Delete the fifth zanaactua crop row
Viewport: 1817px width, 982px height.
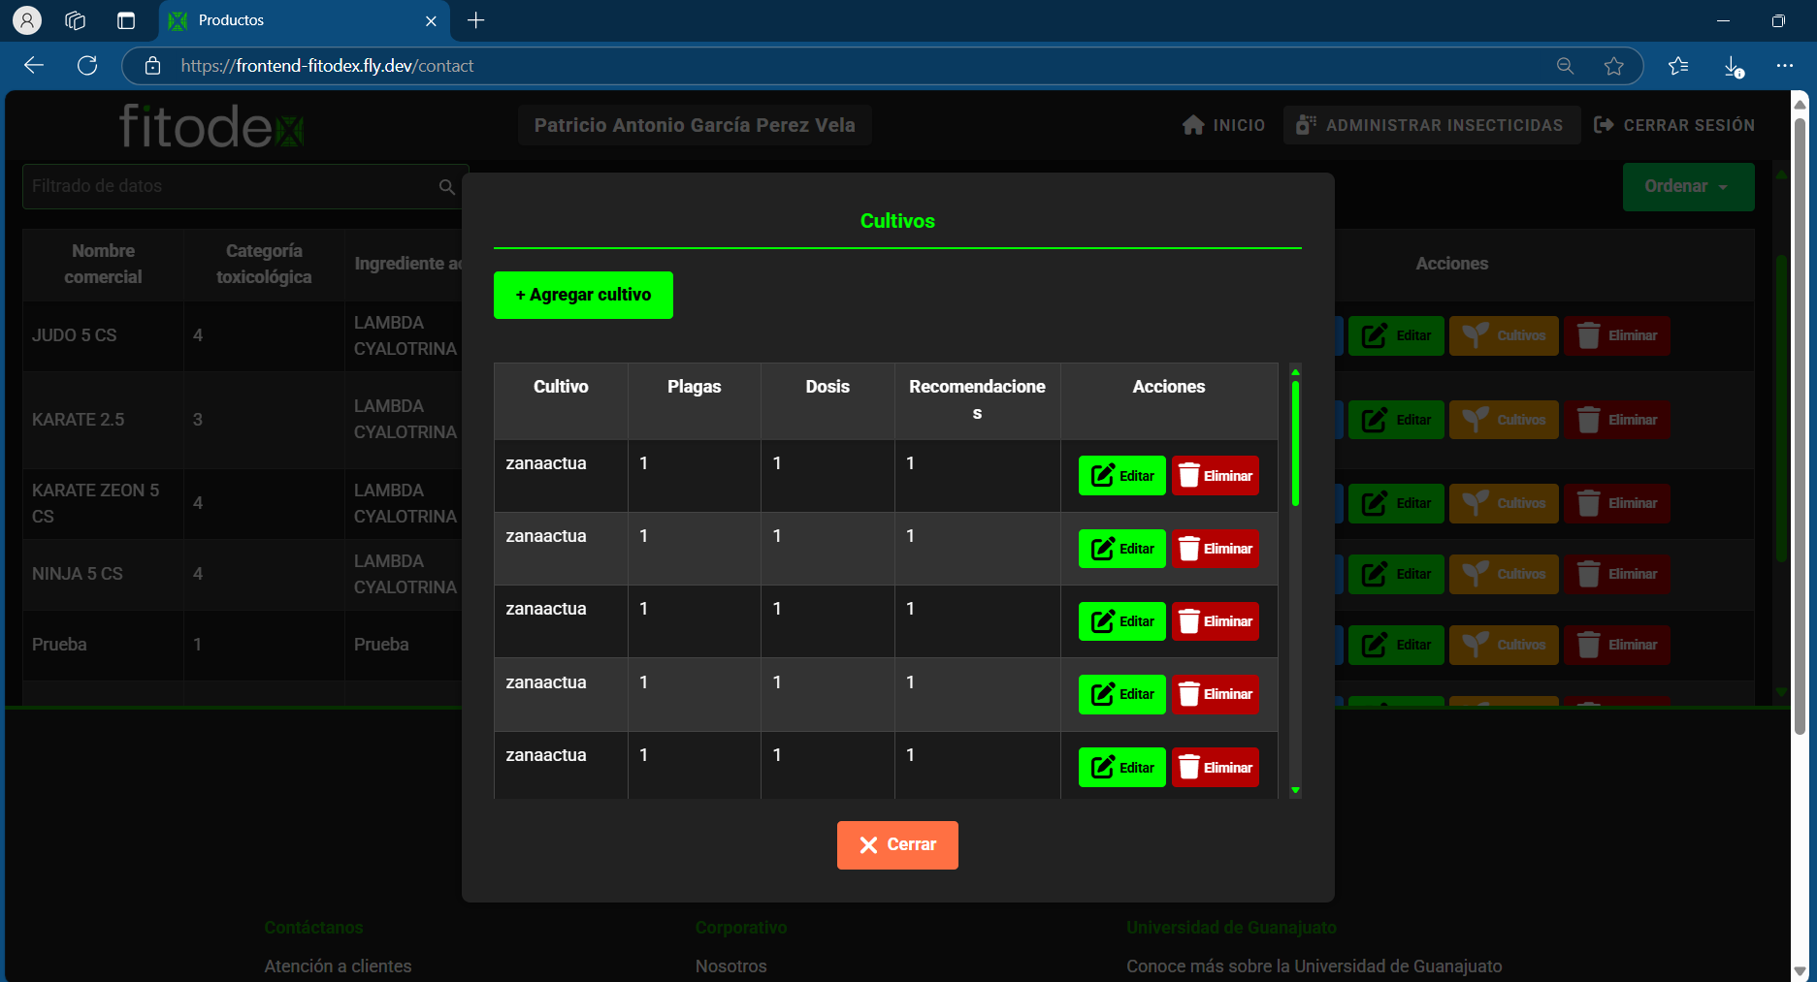coord(1216,768)
